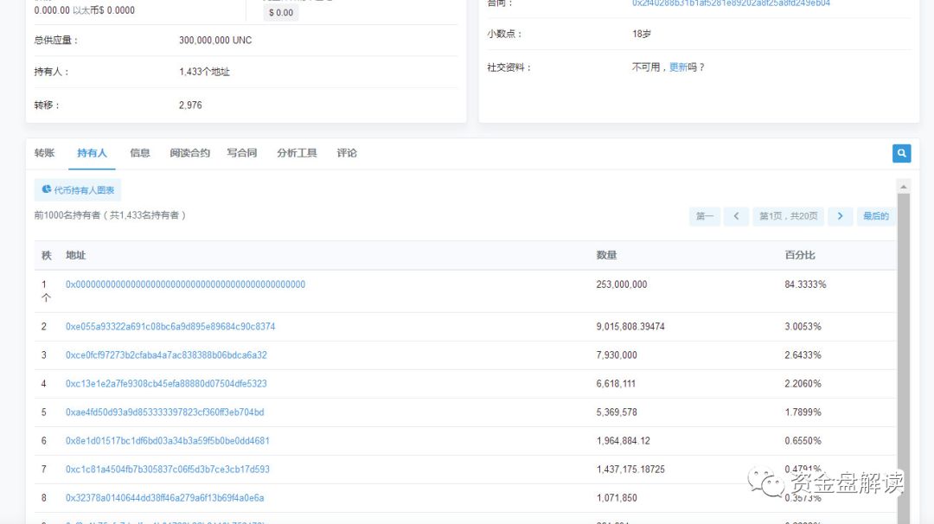Click the 地址 column header

[75, 255]
